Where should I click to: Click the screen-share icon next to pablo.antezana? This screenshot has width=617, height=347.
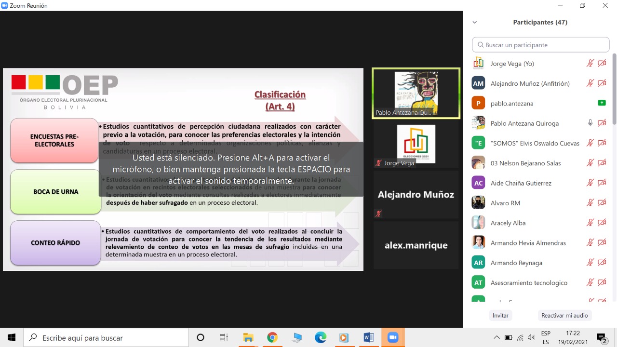602,103
